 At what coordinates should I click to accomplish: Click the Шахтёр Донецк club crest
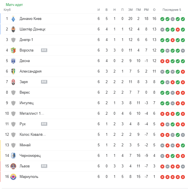13,29
